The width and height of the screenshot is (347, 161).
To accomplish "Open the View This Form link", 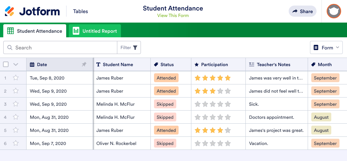I will [173, 15].
